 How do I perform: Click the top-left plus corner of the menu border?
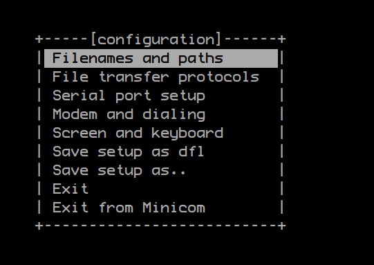tap(39, 39)
